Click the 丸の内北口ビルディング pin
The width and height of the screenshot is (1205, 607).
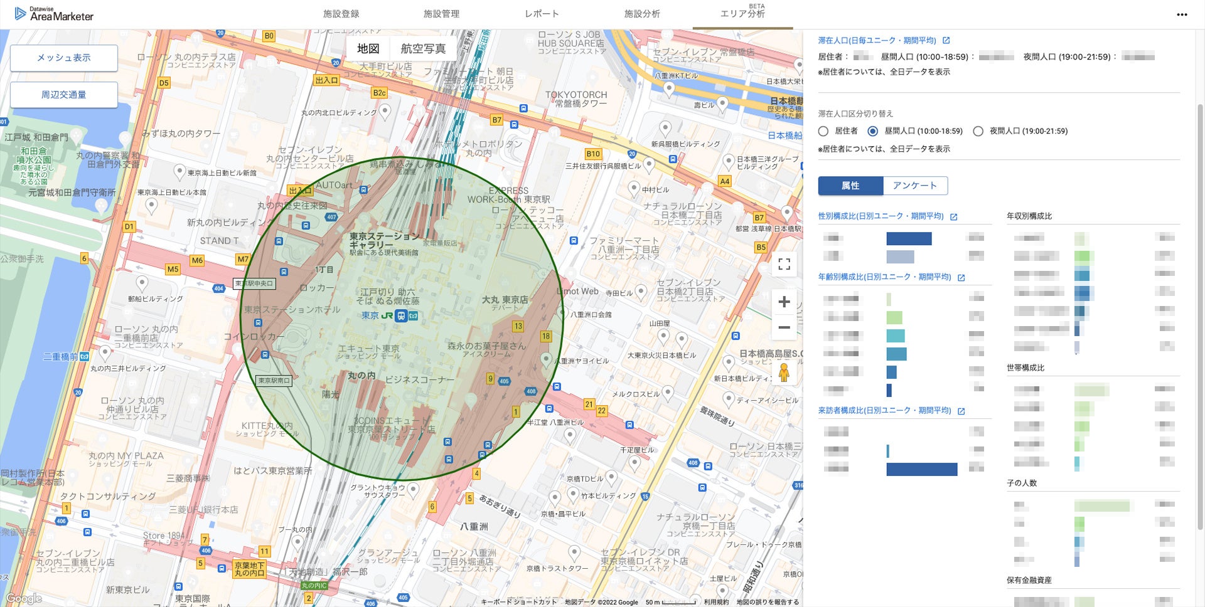pyautogui.click(x=385, y=112)
